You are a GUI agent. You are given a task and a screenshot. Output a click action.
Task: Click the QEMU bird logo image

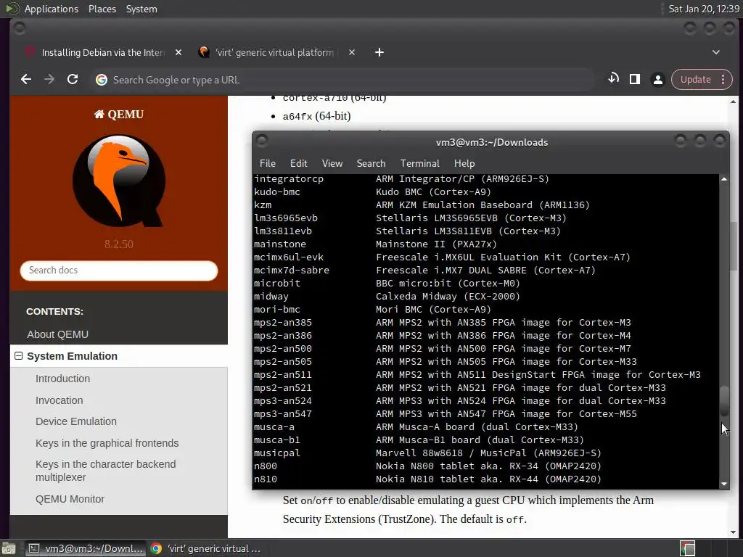click(x=119, y=181)
